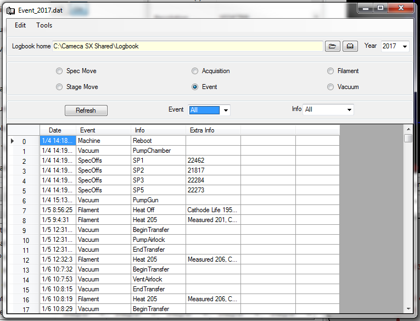Click the logbook book icon button

click(350, 46)
